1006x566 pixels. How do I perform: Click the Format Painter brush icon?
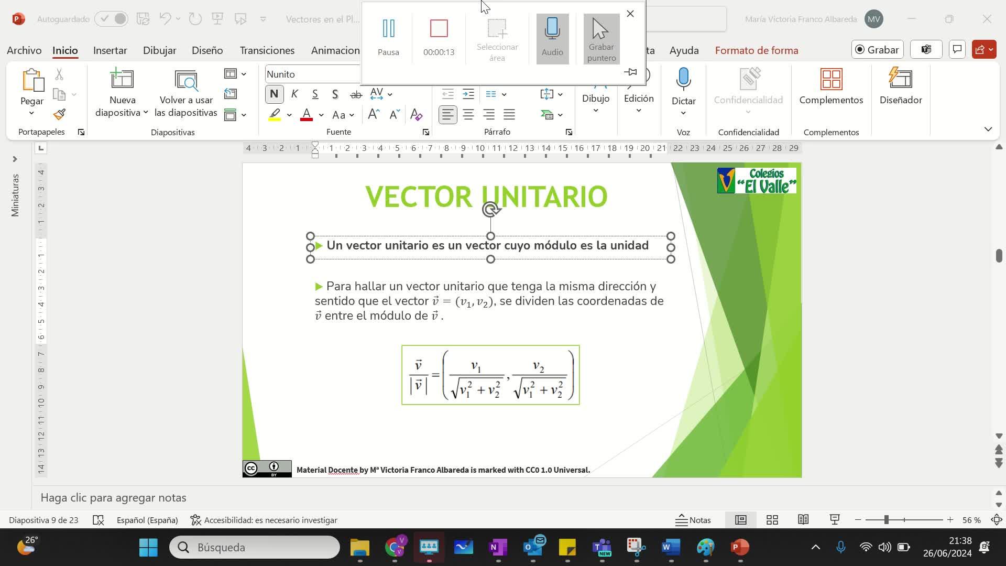click(59, 114)
